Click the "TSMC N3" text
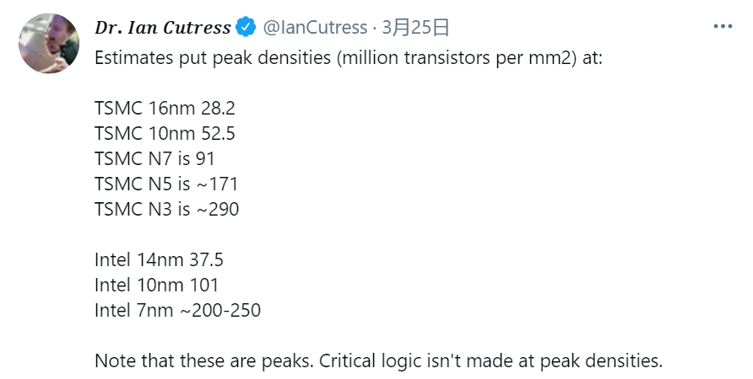The image size is (753, 379). point(133,209)
